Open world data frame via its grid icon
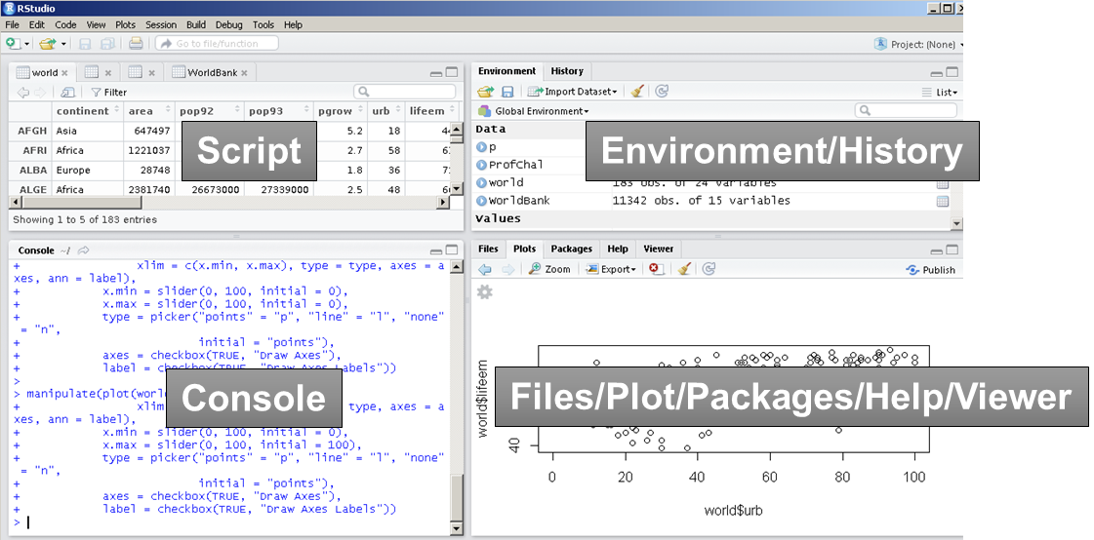 click(943, 184)
